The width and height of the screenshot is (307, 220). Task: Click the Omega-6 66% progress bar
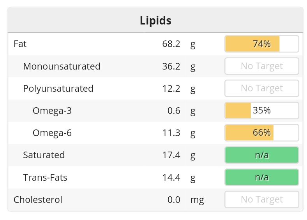pos(261,133)
